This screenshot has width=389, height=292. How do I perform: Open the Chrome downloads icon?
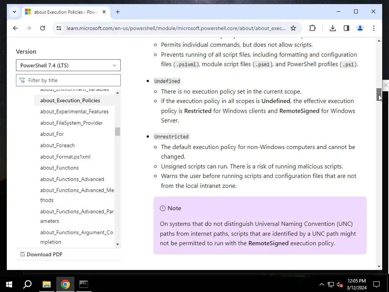coord(333,28)
